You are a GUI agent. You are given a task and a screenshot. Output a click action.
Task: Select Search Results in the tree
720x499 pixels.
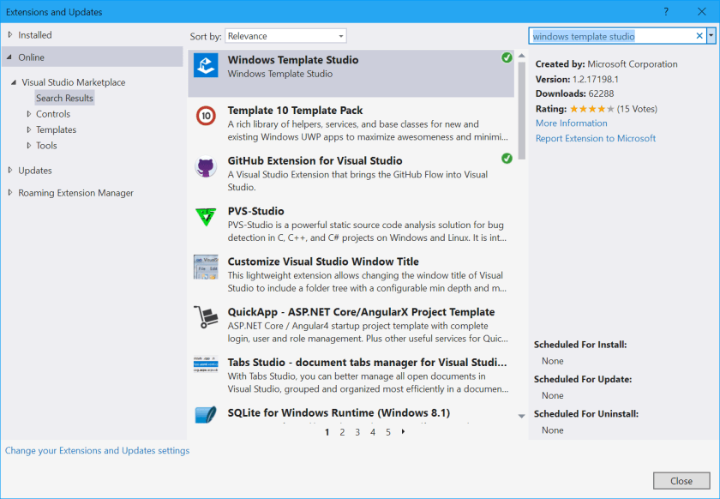[x=64, y=98]
